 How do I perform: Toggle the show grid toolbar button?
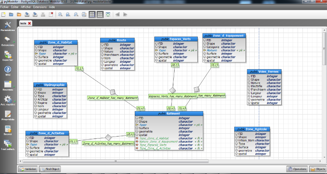pyautogui.click(x=92, y=14)
